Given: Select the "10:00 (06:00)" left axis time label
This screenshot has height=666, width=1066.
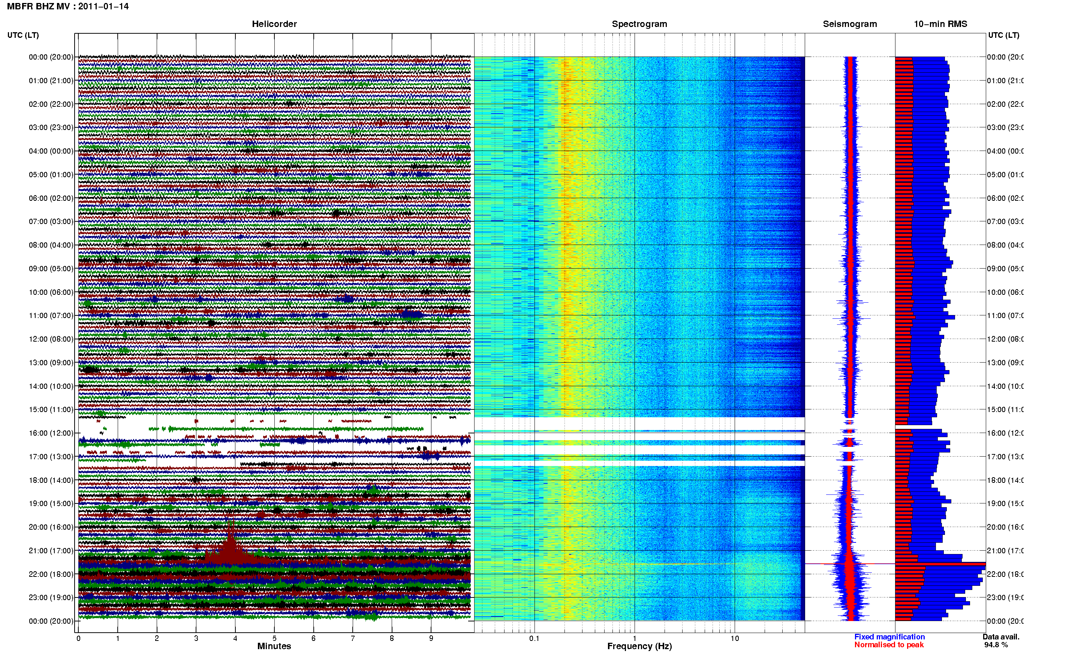Looking at the screenshot, I should (51, 292).
